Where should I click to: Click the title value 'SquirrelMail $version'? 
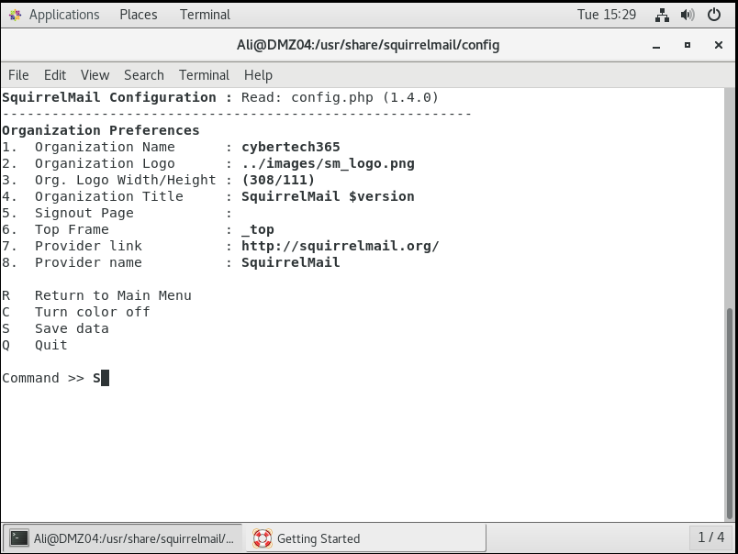[328, 196]
